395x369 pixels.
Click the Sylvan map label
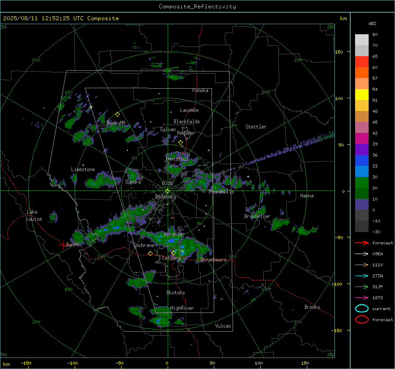coord(168,129)
